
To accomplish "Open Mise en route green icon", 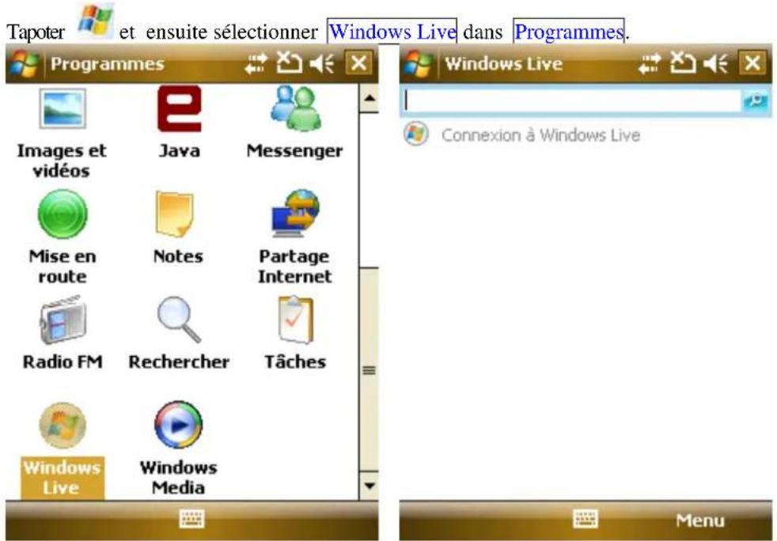I will [63, 214].
